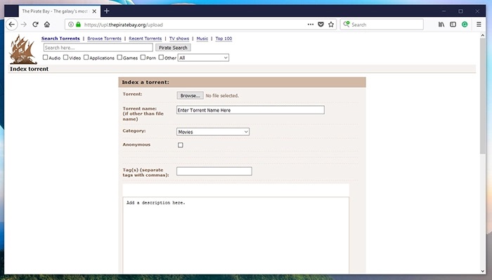Click the 'Index torrent' page heading

point(30,69)
